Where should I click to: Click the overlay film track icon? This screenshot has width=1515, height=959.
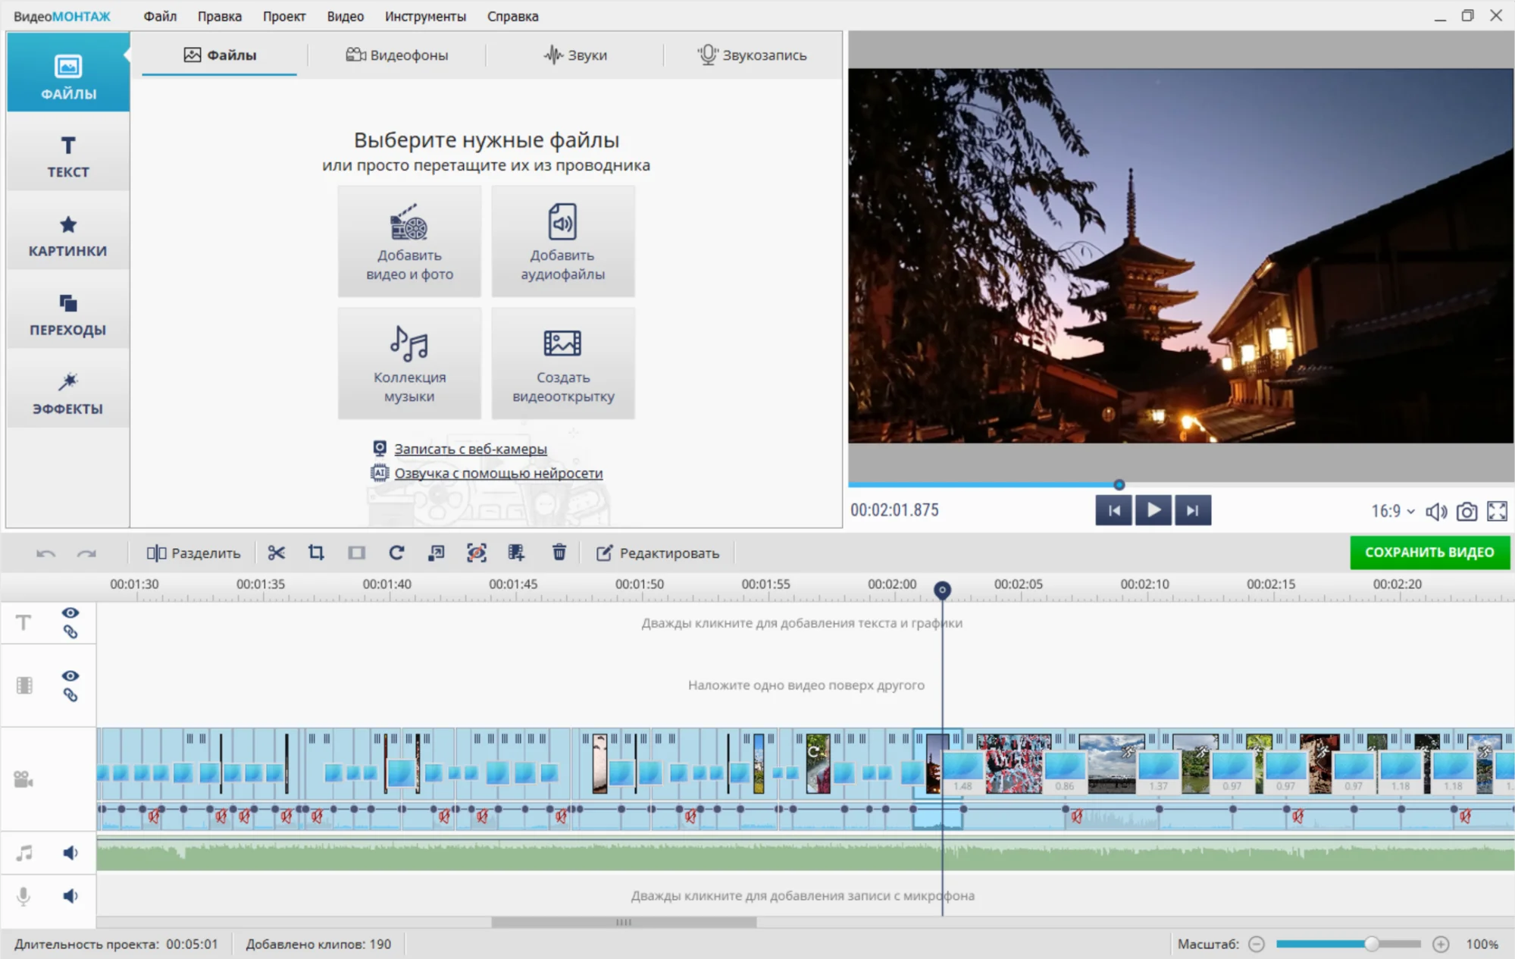coord(24,685)
